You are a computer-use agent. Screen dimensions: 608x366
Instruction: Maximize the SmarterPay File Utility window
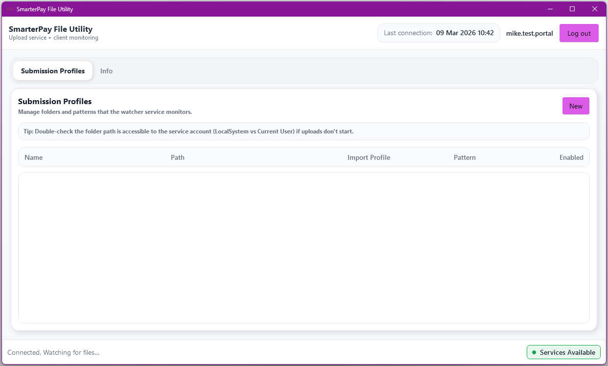(572, 9)
